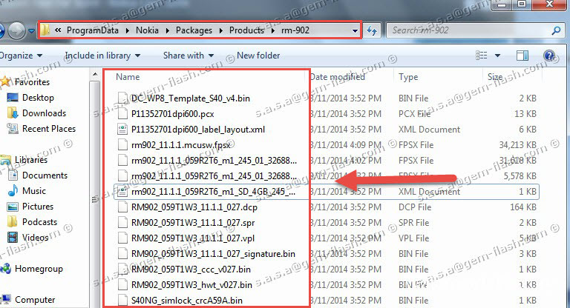The image size is (570, 308).
Task: Select RM902_059T1W3_11.1.1_027_signature.bin file
Action: (x=213, y=254)
